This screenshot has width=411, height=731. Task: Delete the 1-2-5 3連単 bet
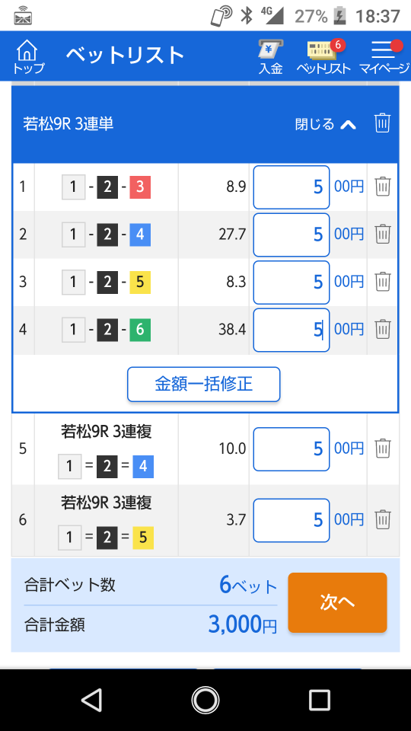(383, 282)
